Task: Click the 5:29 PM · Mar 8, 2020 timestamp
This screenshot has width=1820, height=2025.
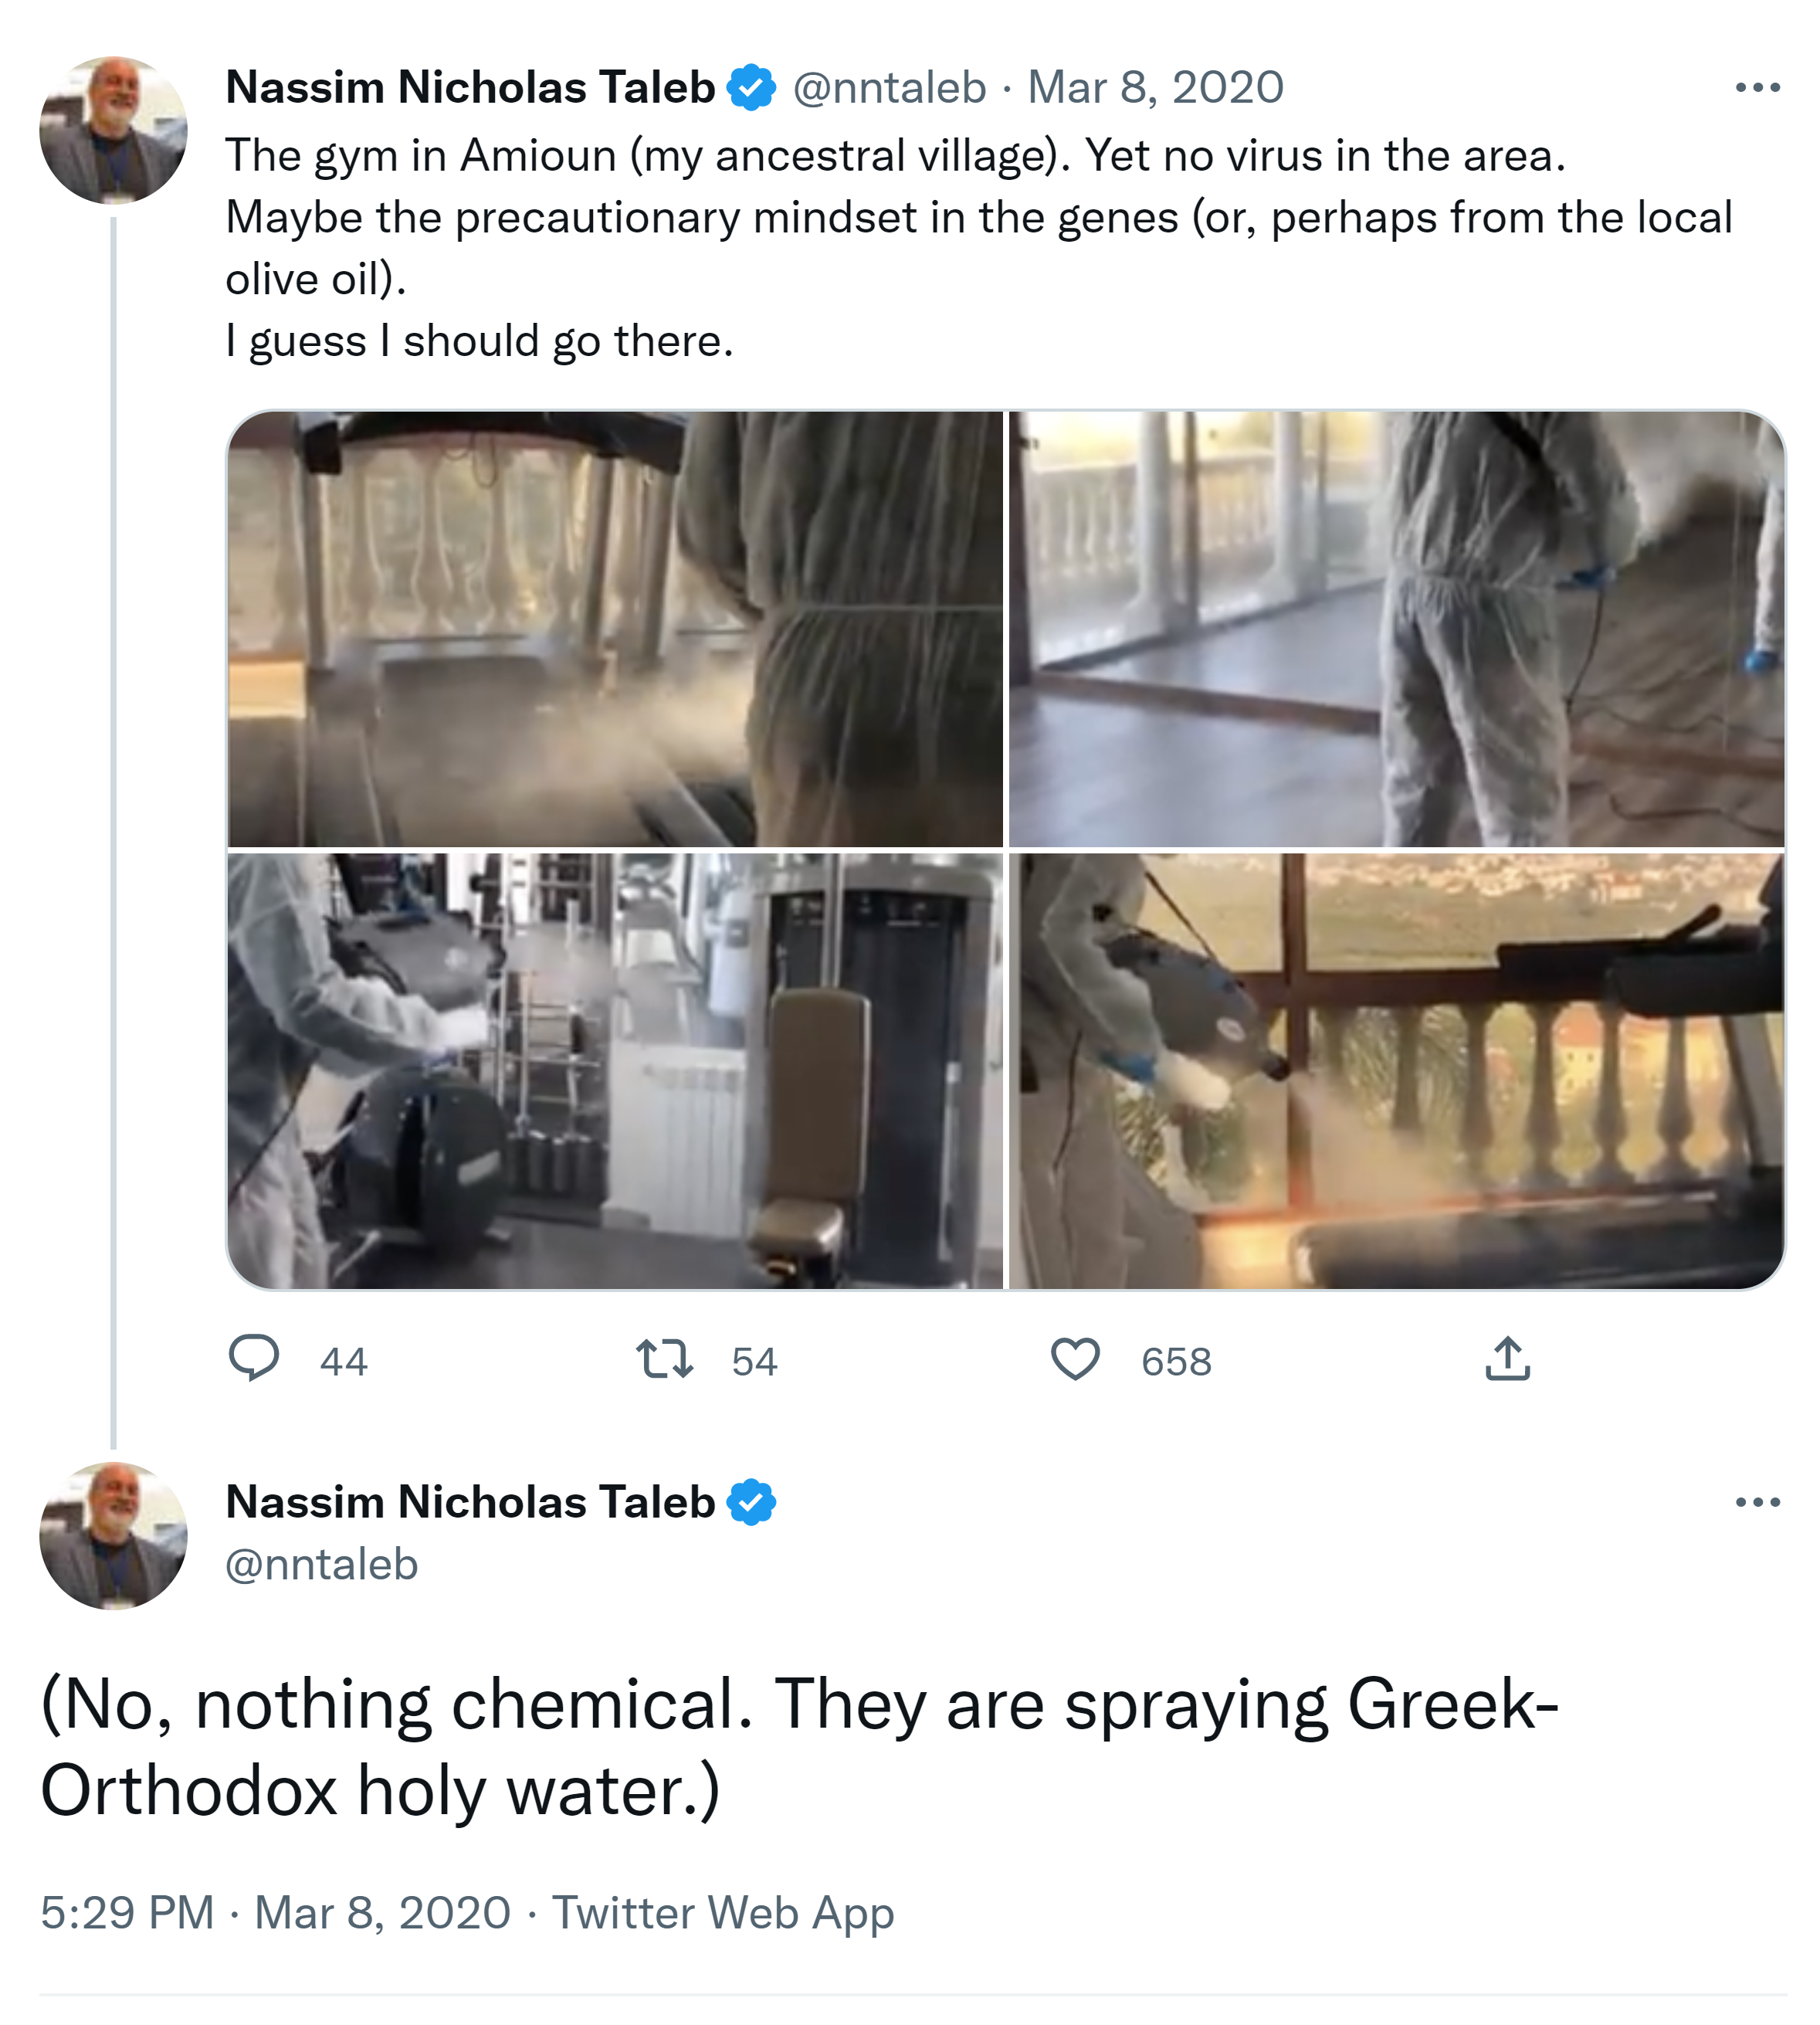Action: [x=276, y=1913]
